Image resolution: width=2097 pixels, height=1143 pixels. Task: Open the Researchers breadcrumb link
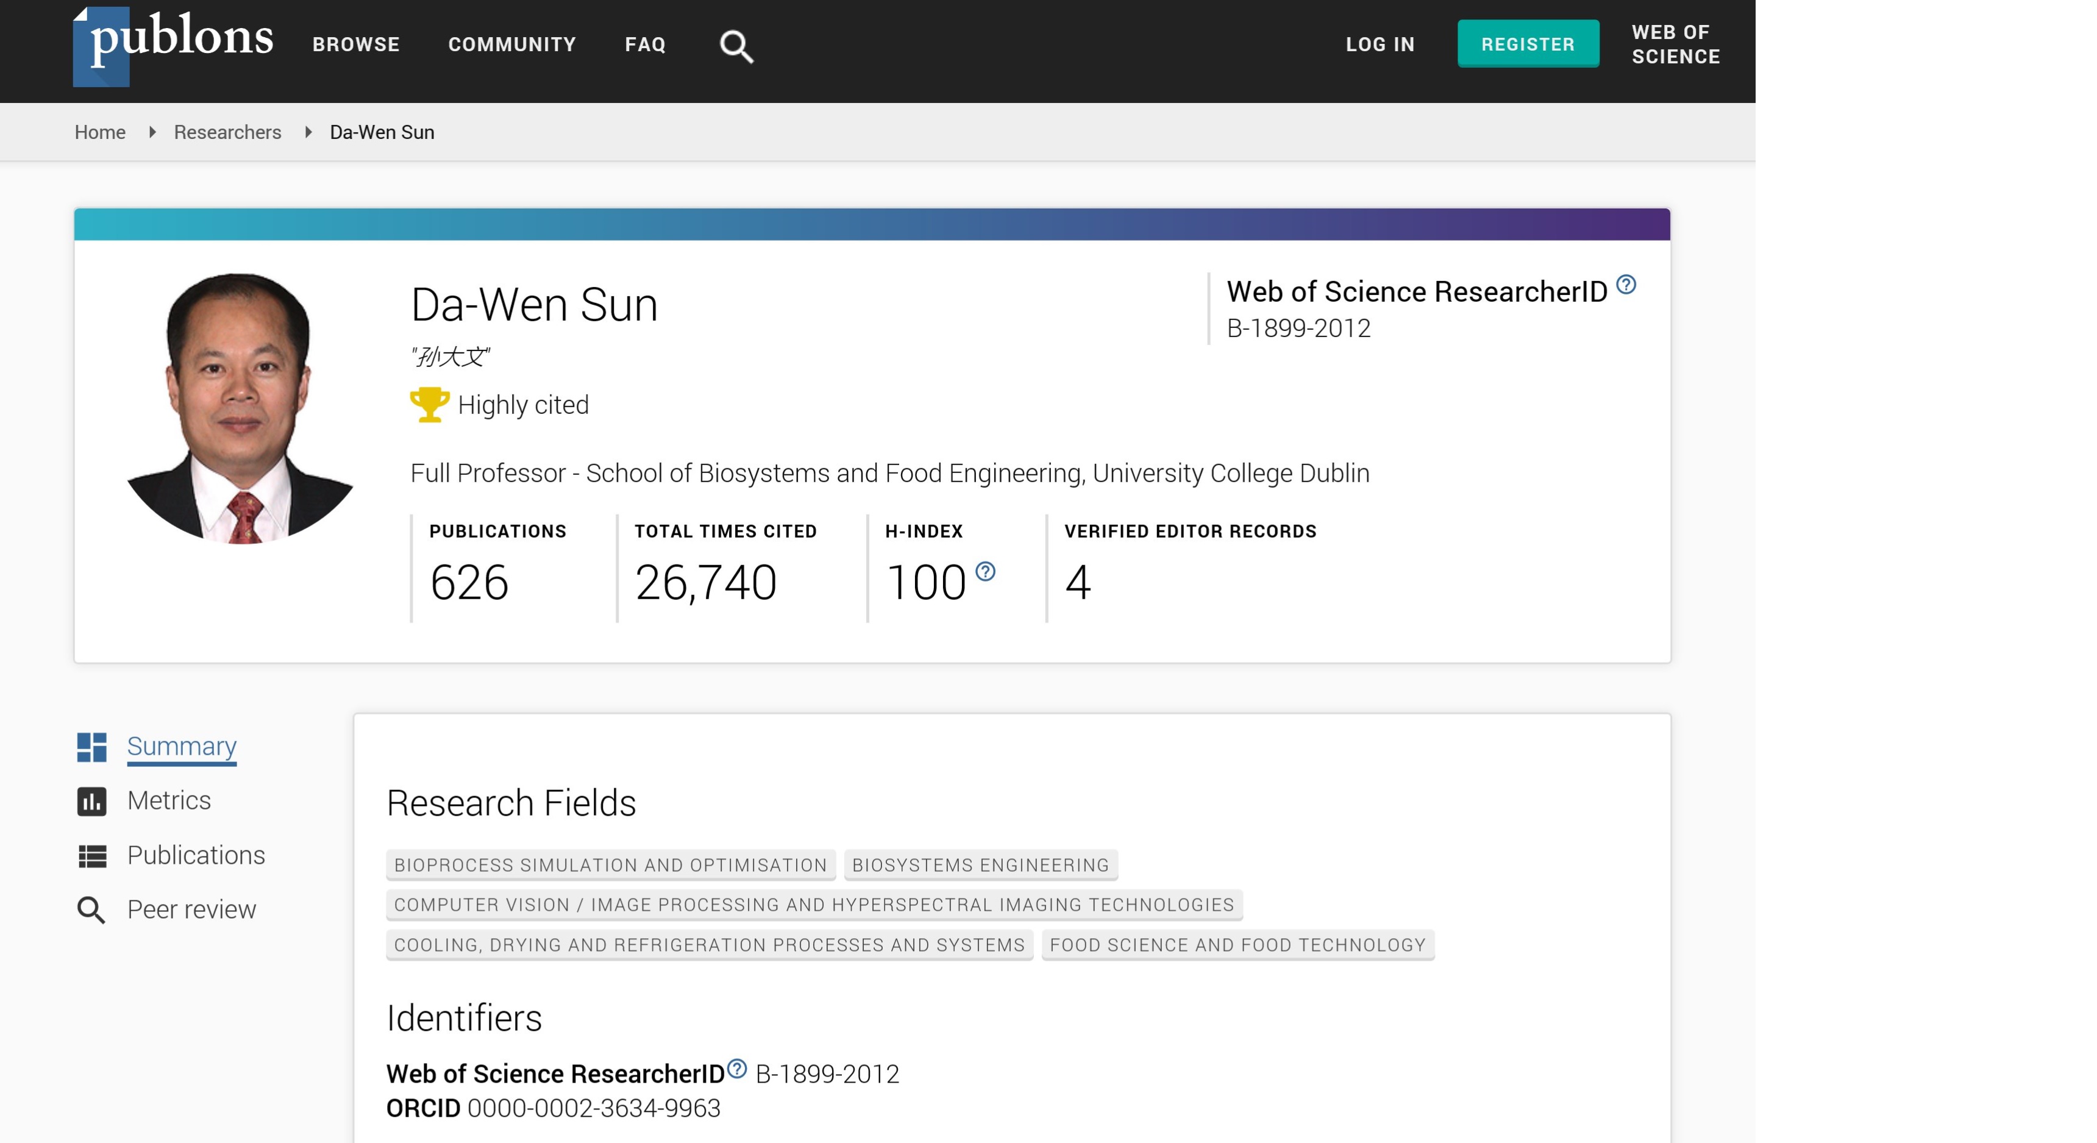(227, 132)
